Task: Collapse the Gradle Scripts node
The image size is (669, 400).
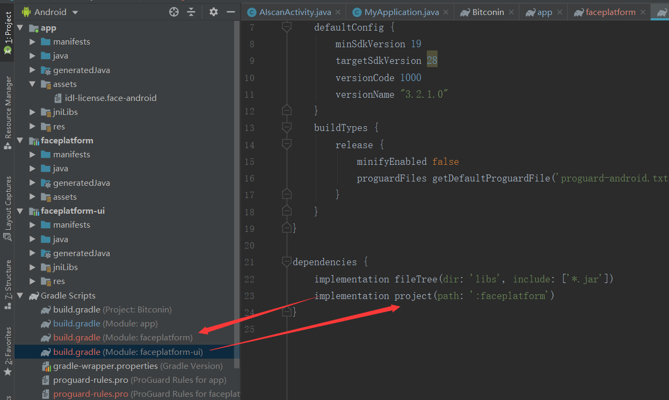Action: click(20, 295)
